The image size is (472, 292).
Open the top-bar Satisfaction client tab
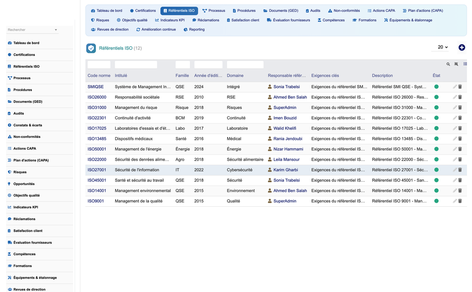coord(243,20)
